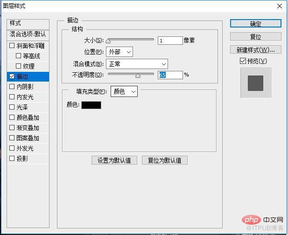Enable the 颜色叠加 checkbox
This screenshot has height=235, width=288.
(x=12, y=117)
